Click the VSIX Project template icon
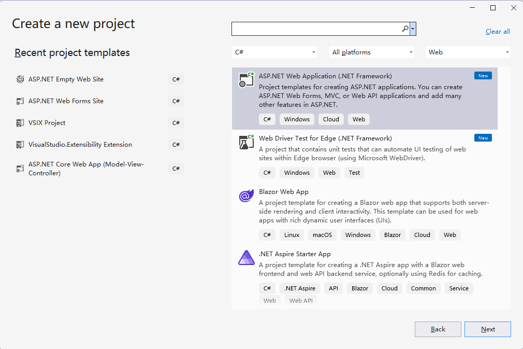 (x=20, y=123)
